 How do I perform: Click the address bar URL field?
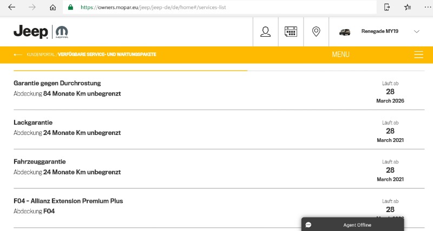coord(216,8)
